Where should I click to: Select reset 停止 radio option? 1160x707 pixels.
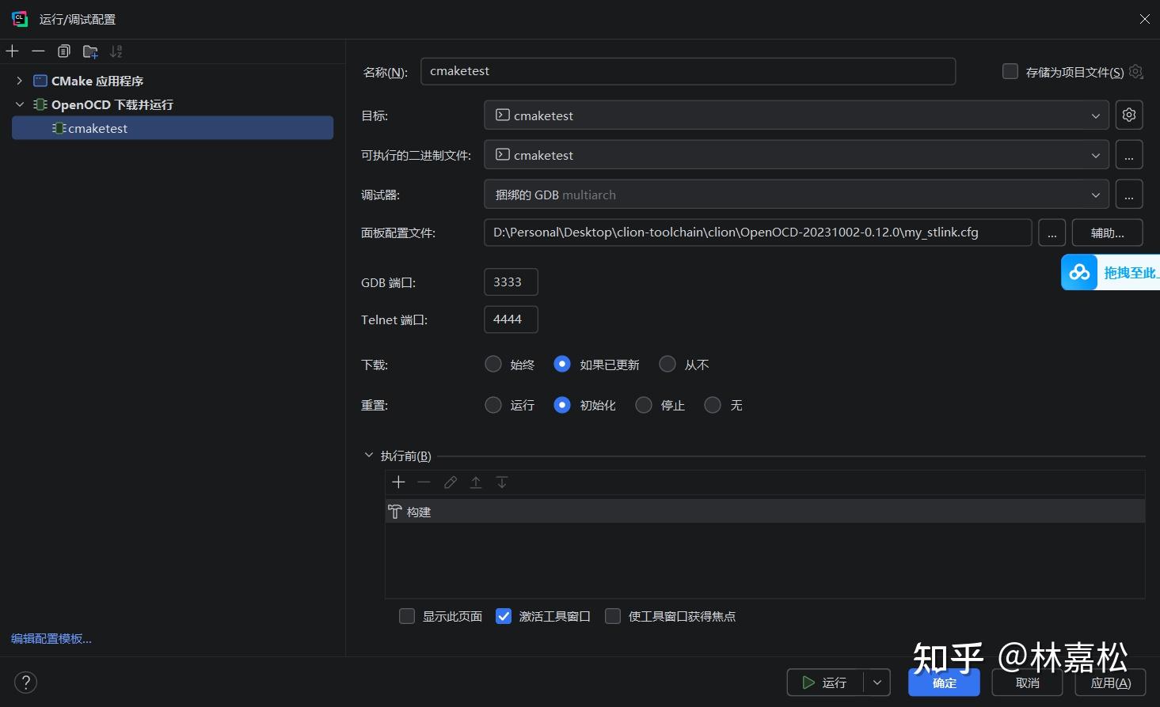coord(644,405)
